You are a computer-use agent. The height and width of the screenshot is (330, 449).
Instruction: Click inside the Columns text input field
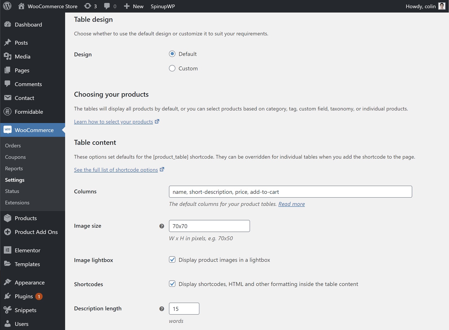pos(290,192)
